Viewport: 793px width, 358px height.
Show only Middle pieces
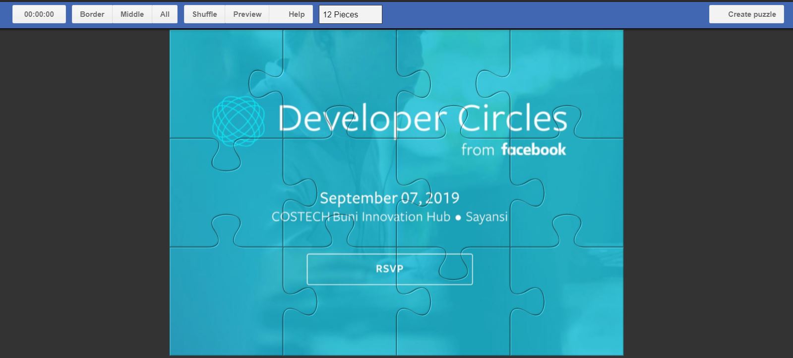pos(132,14)
